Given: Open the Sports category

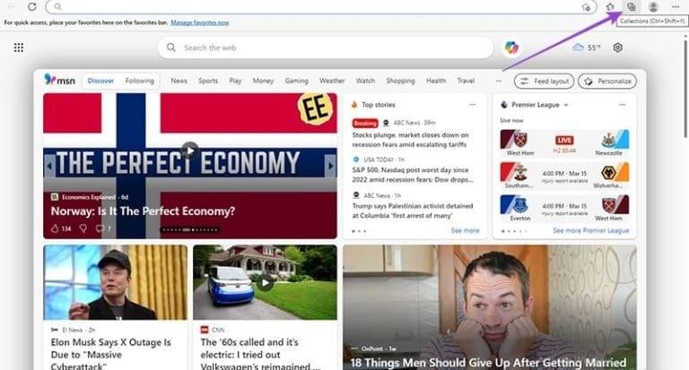Looking at the screenshot, I should coord(208,81).
